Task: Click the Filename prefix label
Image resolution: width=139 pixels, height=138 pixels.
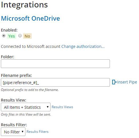Action: click(17, 75)
